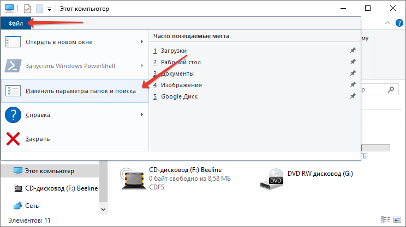Unpin Рабочий стол using its pin icon

point(353,62)
